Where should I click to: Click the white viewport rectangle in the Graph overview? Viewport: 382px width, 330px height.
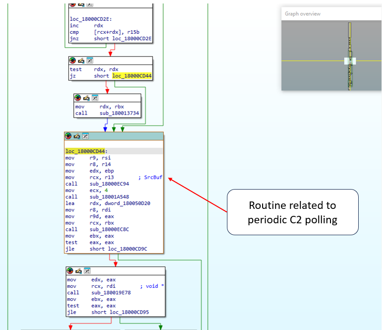click(x=350, y=61)
